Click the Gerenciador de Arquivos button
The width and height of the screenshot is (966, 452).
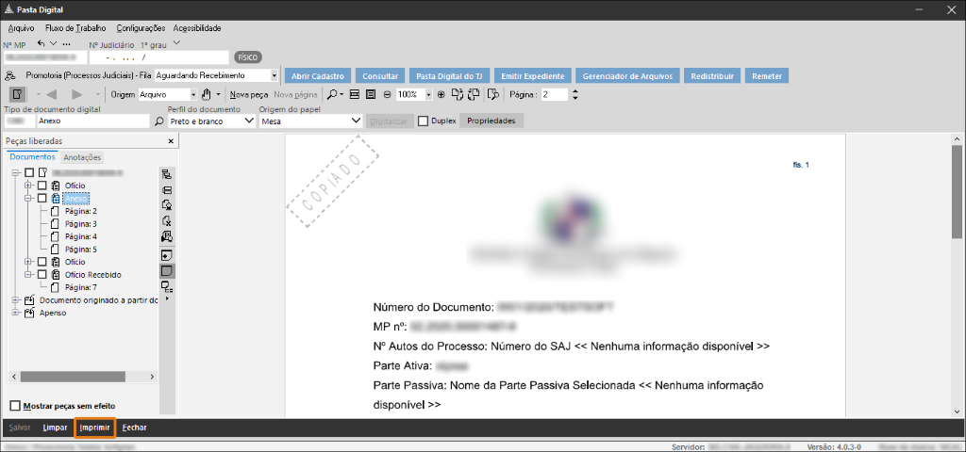tap(627, 76)
